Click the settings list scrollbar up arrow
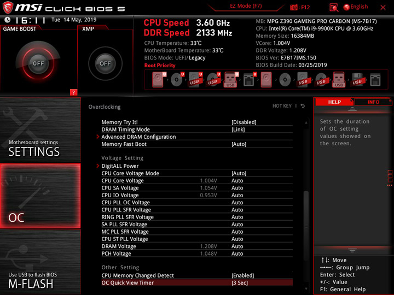Image resolution: width=394 pixels, height=295 pixels. click(x=306, y=123)
